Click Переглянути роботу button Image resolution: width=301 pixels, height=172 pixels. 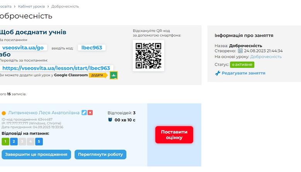[100, 154]
